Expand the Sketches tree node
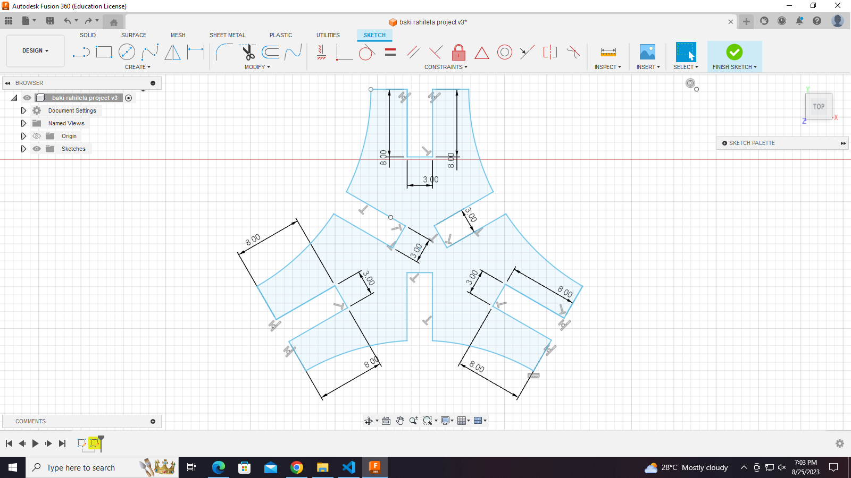 tap(23, 149)
